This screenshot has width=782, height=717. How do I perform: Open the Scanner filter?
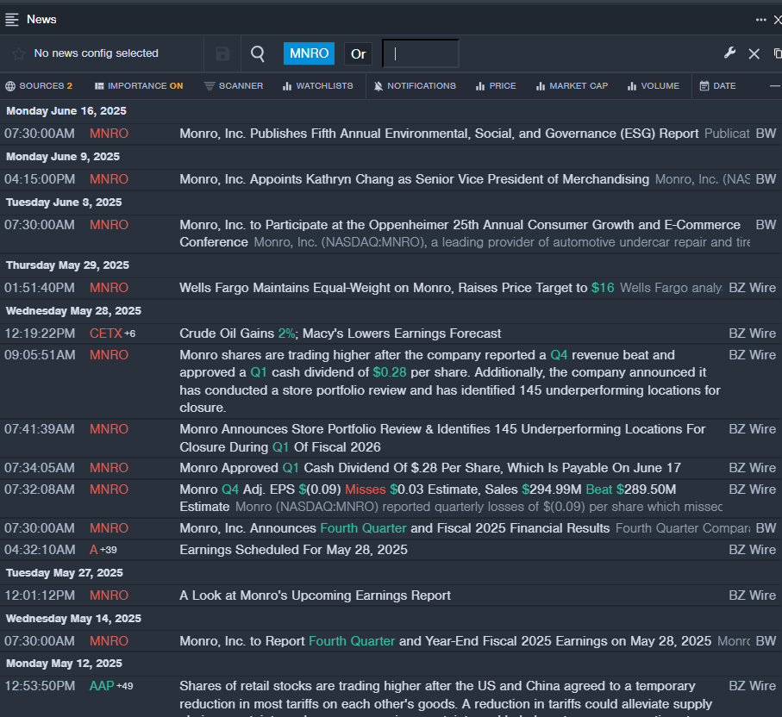234,86
